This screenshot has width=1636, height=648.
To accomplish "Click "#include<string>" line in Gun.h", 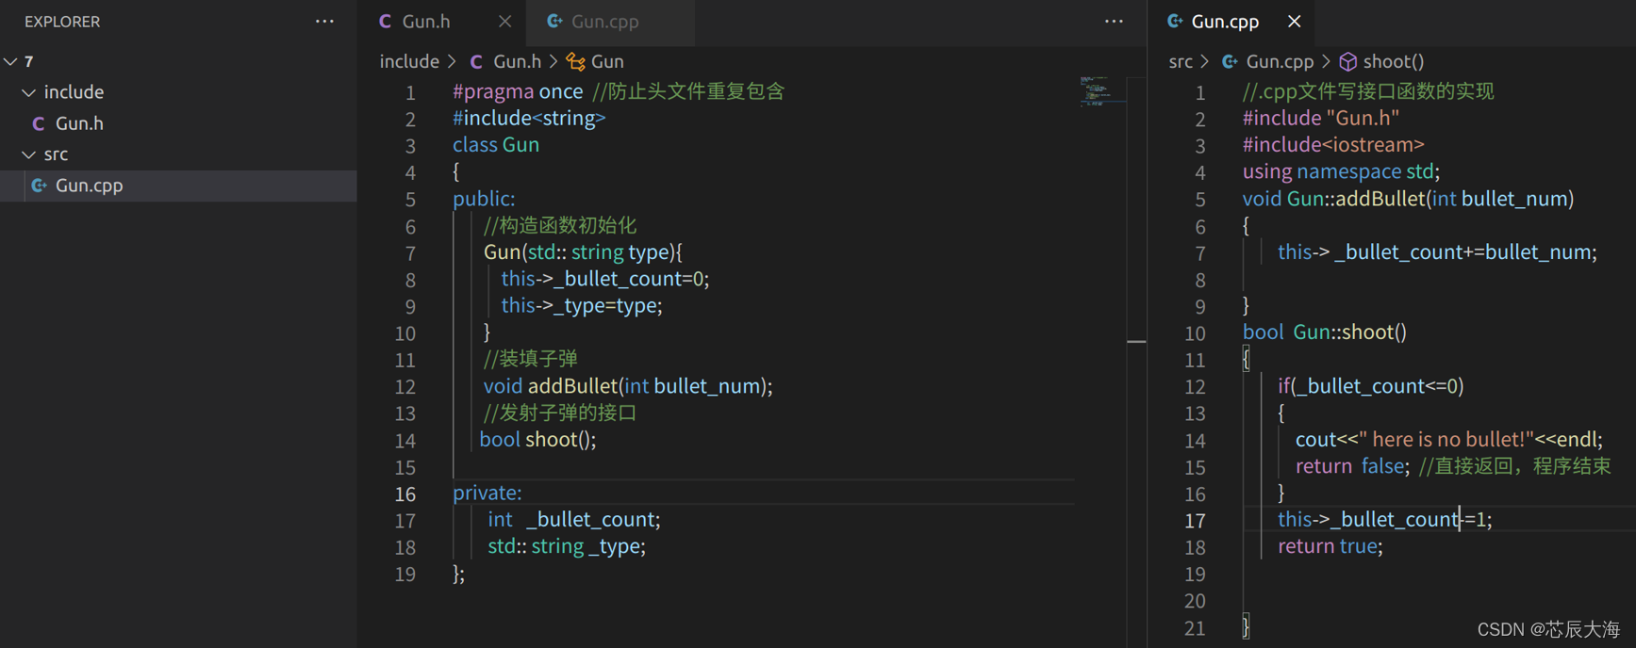I will pos(529,118).
